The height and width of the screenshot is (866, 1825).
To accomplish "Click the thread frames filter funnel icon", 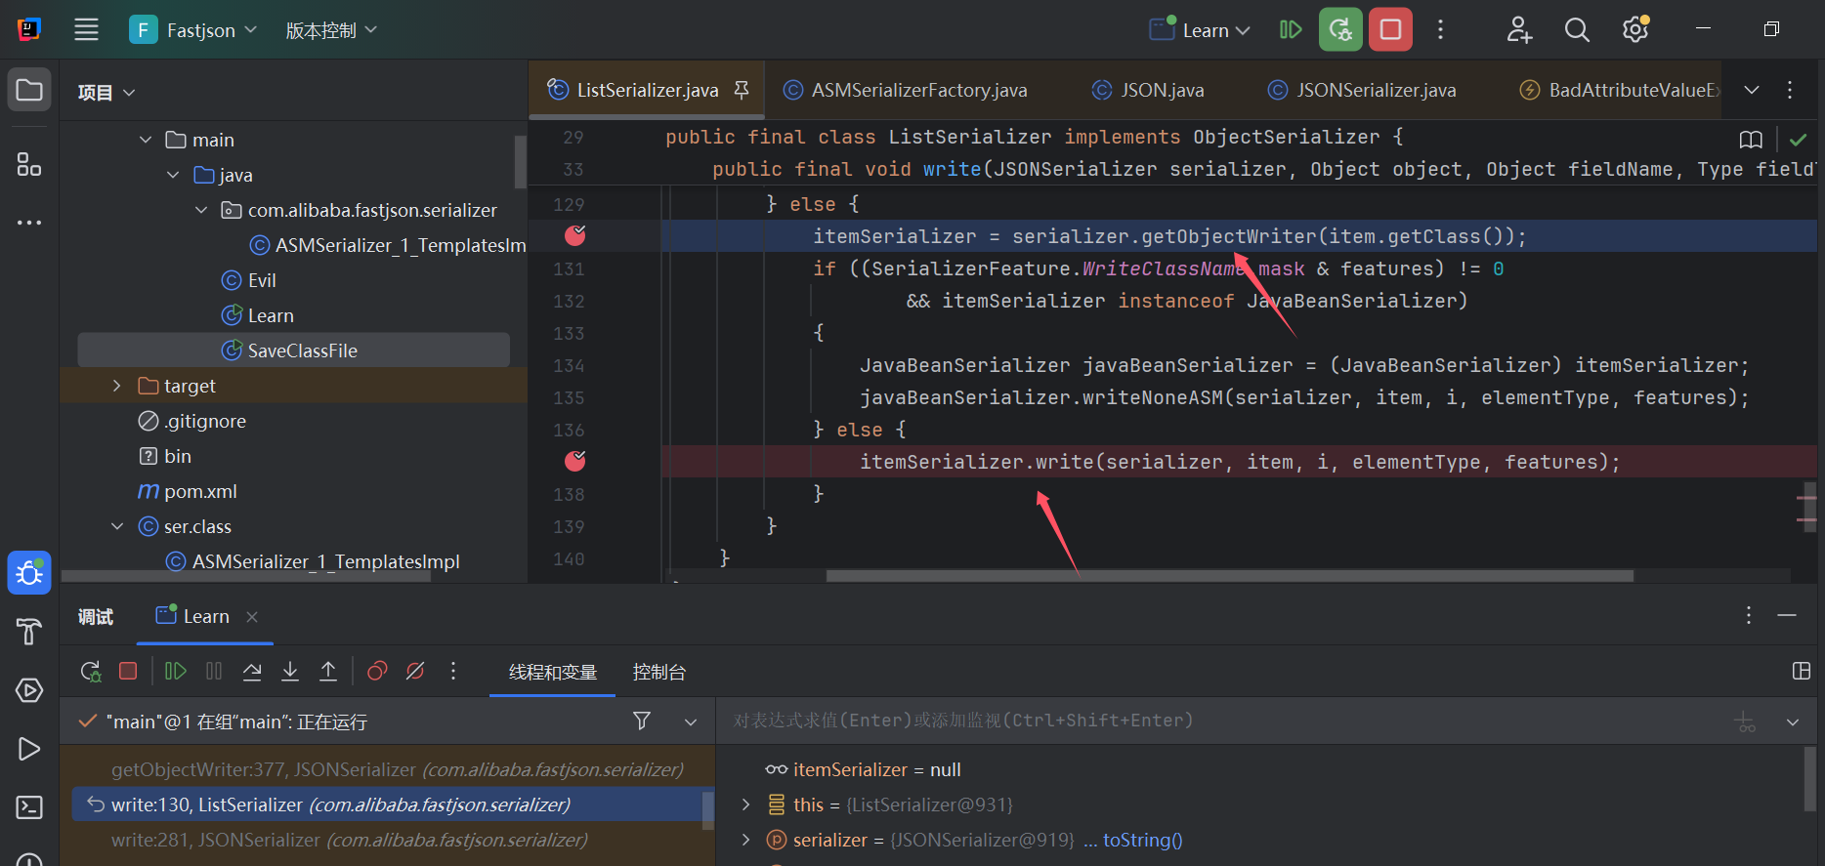I will coord(642,721).
